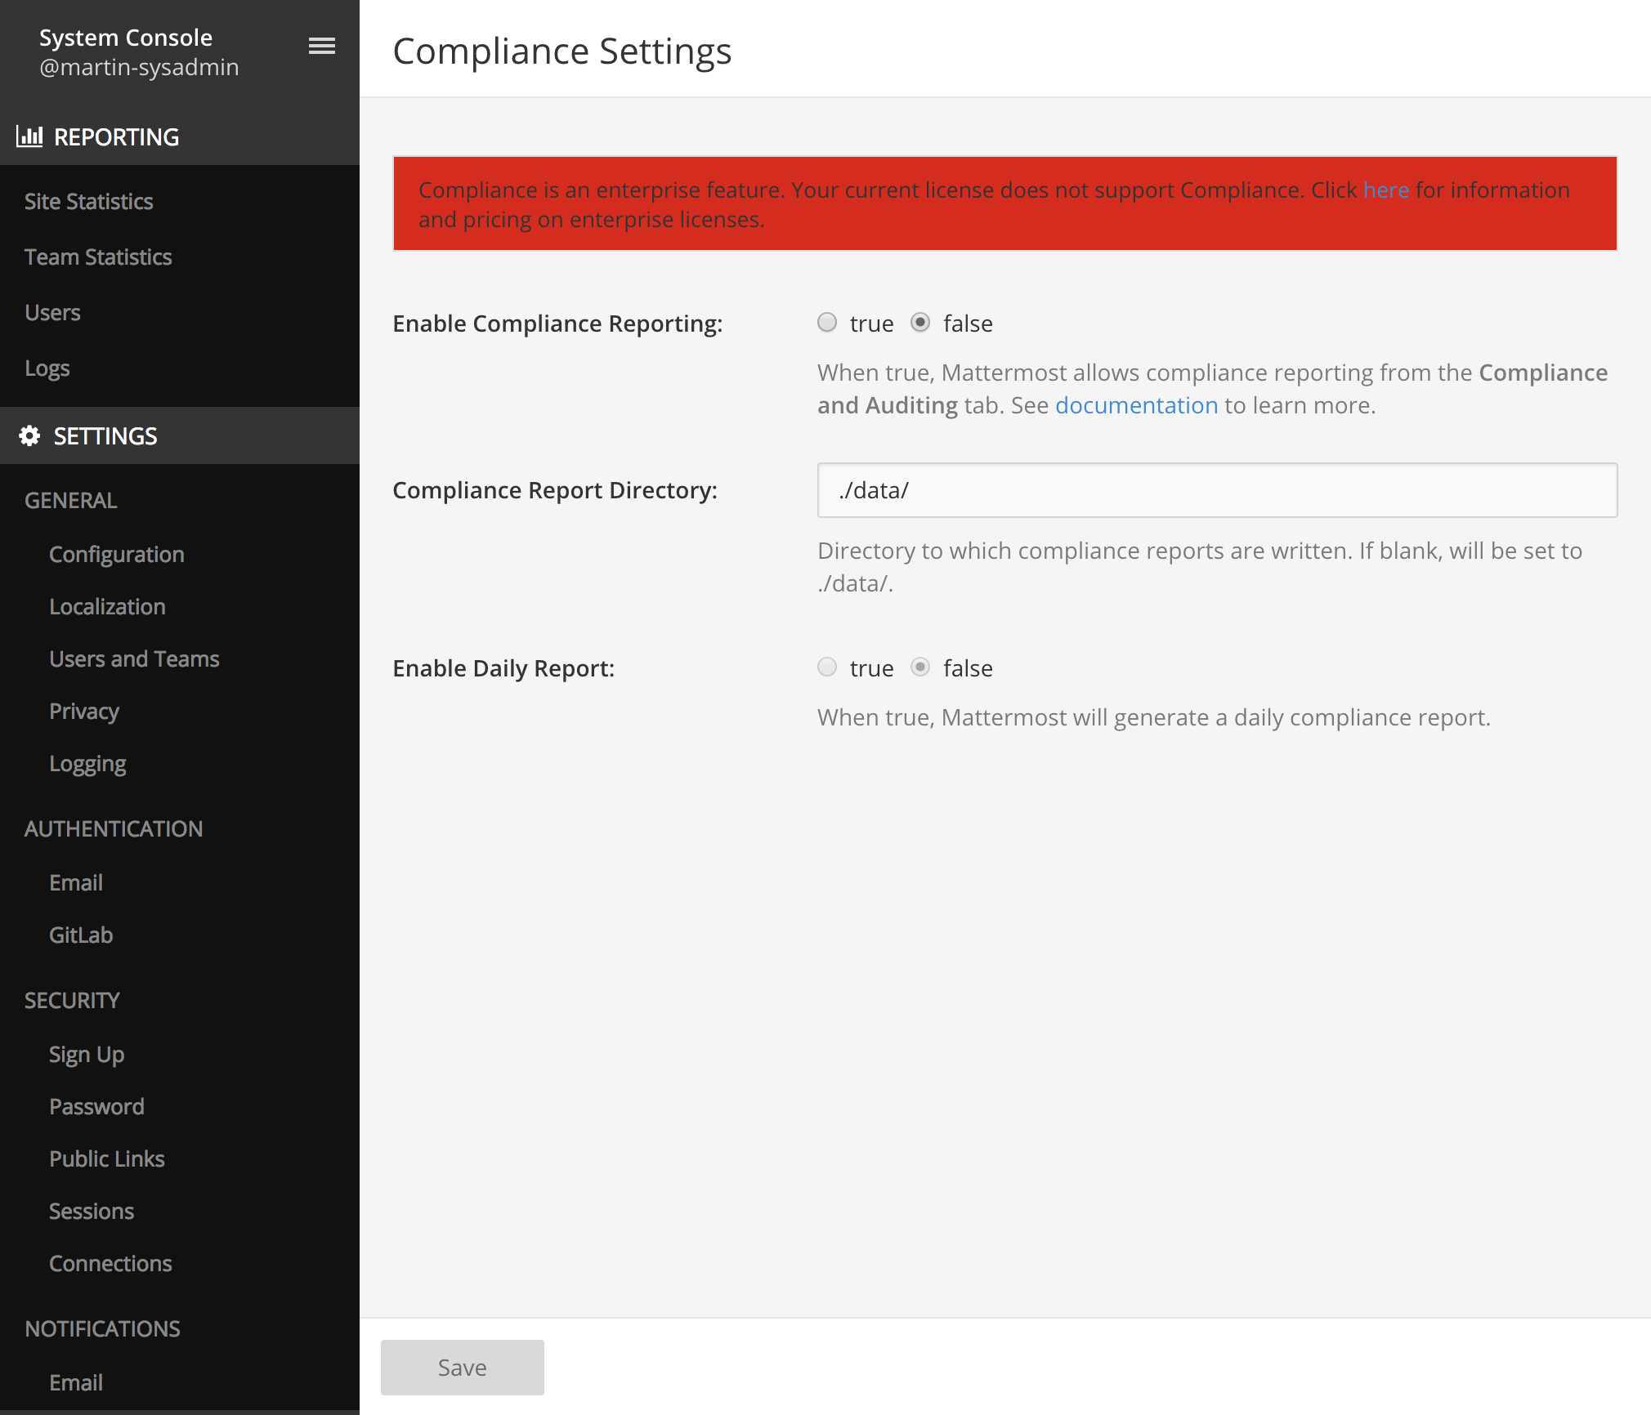The width and height of the screenshot is (1651, 1415).
Task: Open Configuration under General
Action: [x=117, y=554]
